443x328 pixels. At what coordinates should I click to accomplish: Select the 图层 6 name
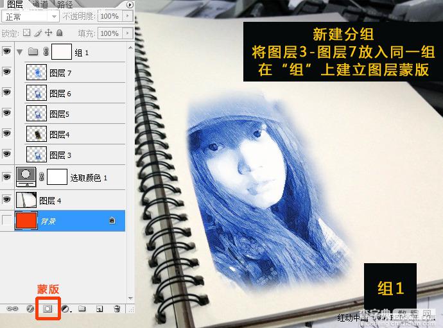pos(60,94)
